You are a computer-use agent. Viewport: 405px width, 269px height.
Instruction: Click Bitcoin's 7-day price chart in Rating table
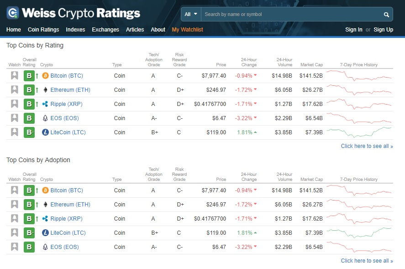pyautogui.click(x=359, y=75)
